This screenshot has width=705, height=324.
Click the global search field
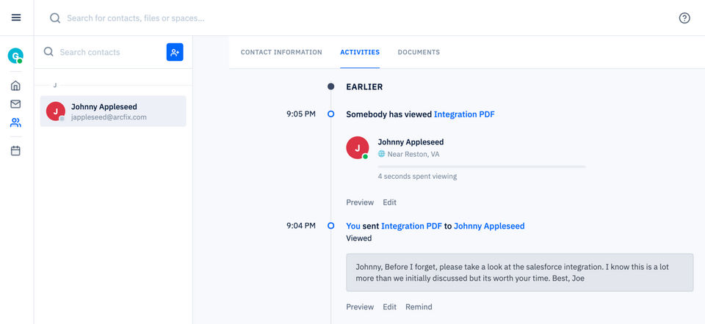click(294, 18)
